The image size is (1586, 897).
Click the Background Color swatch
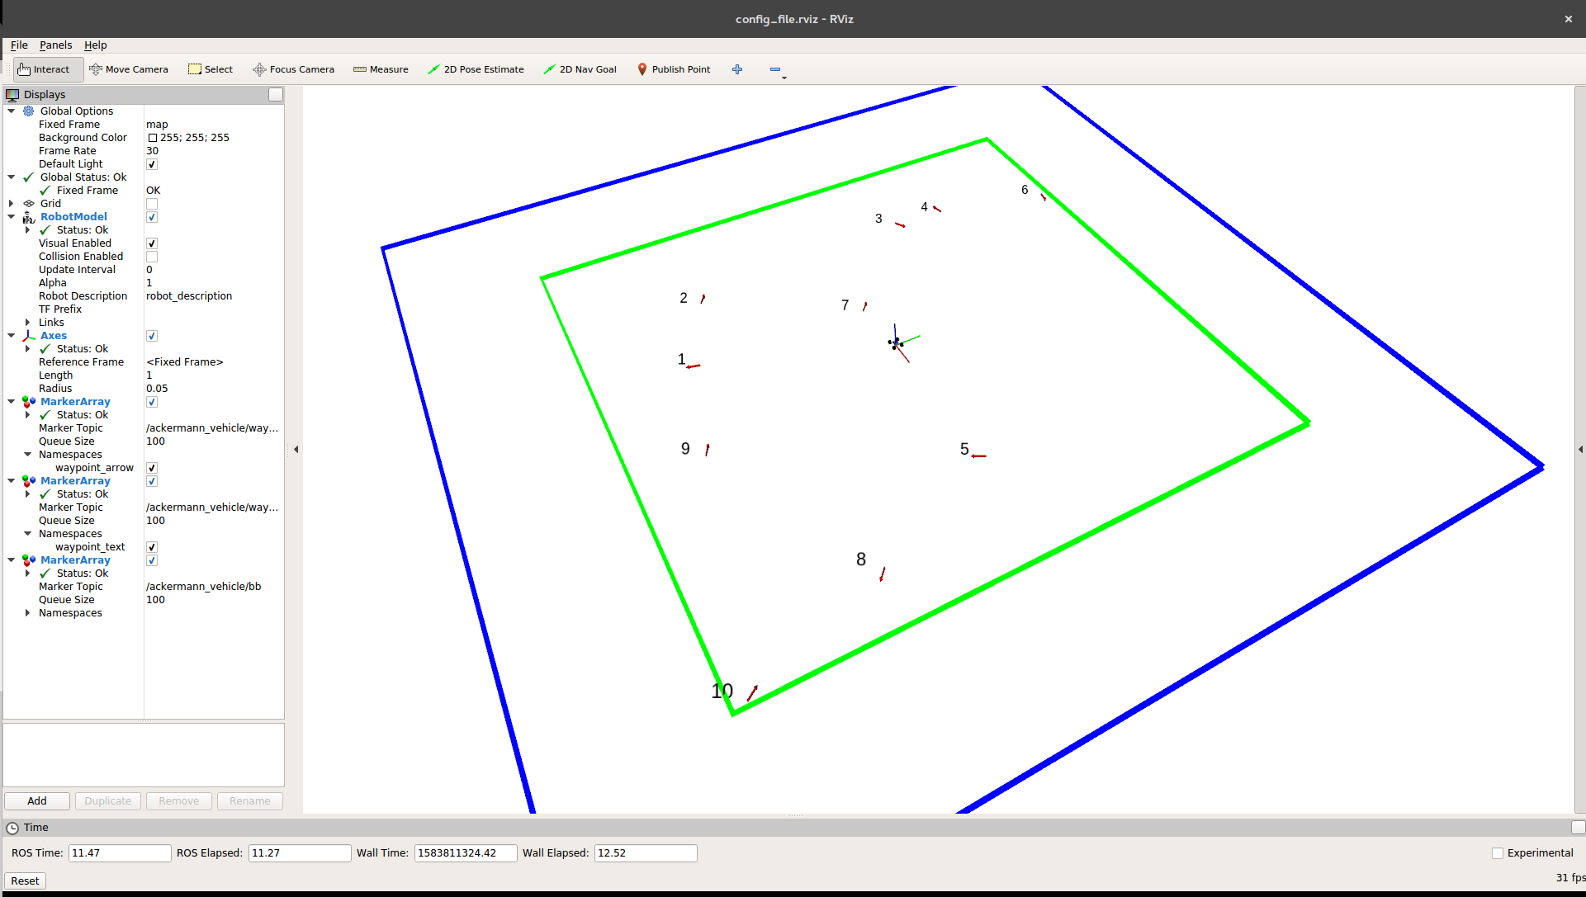click(153, 138)
